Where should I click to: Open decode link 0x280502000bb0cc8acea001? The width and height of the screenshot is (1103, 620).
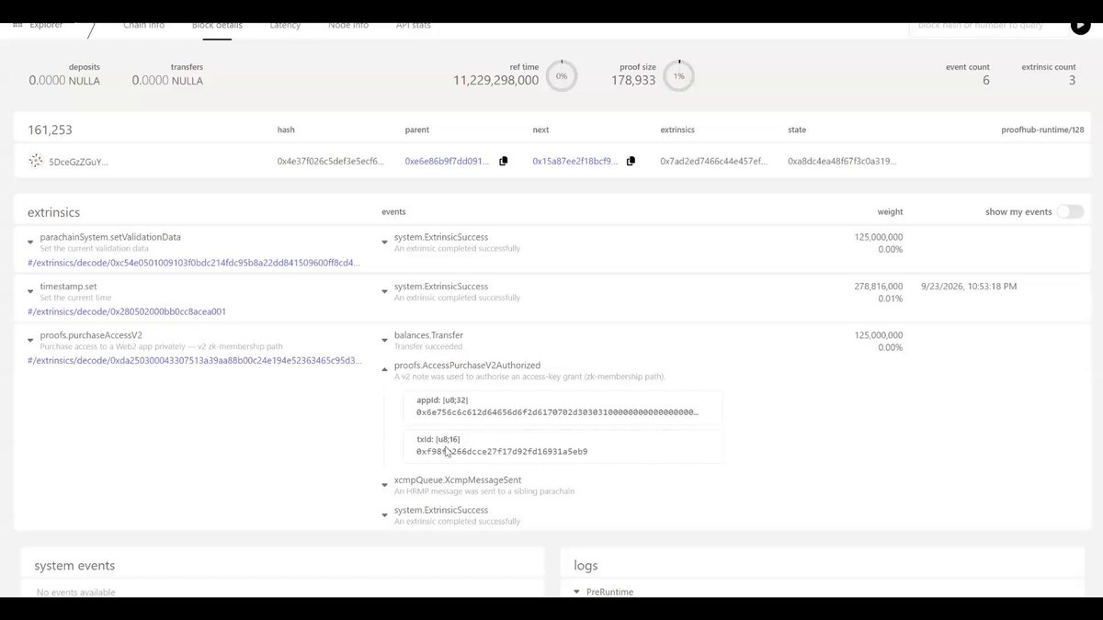127,311
